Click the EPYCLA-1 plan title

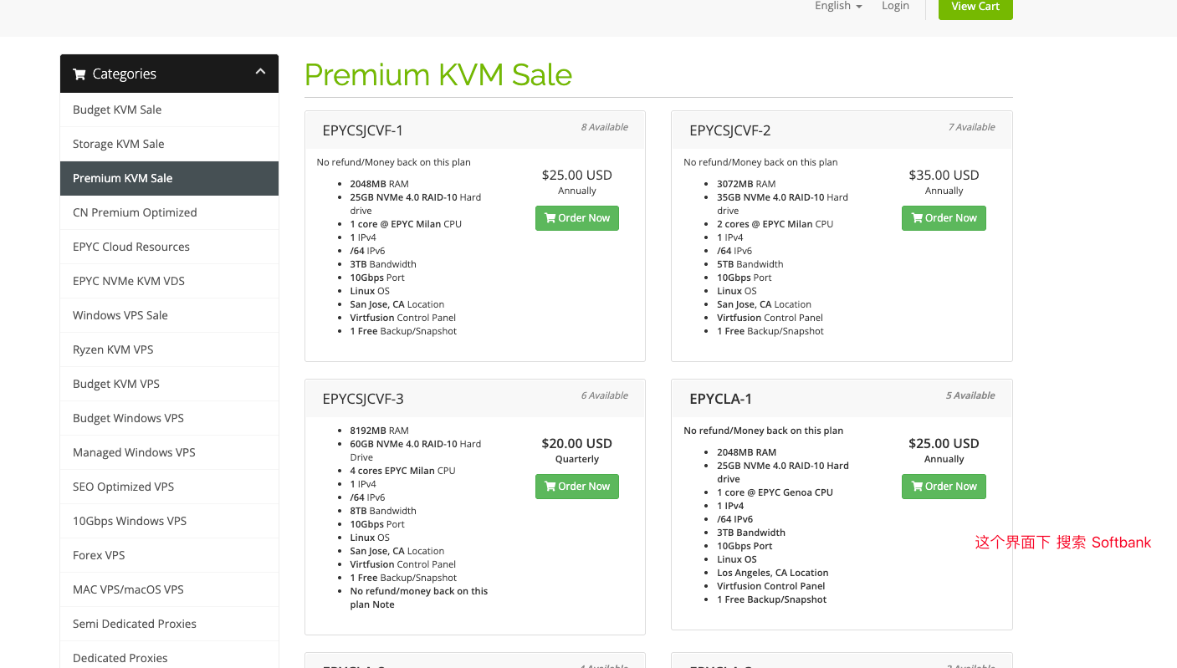(x=720, y=399)
